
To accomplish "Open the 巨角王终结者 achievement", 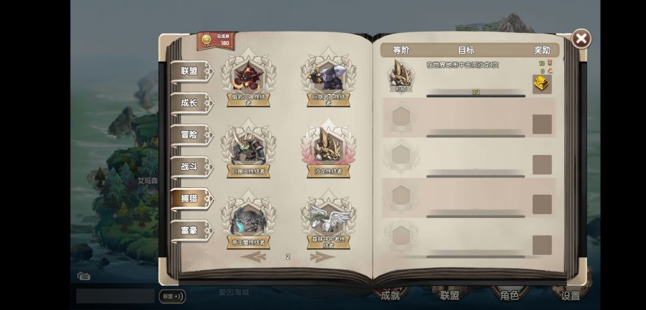I will pyautogui.click(x=248, y=149).
